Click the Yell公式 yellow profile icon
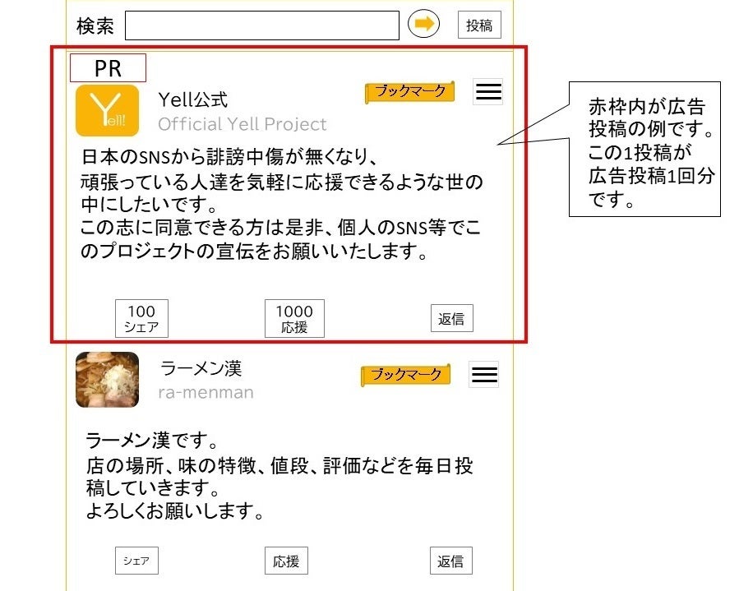 tap(108, 110)
